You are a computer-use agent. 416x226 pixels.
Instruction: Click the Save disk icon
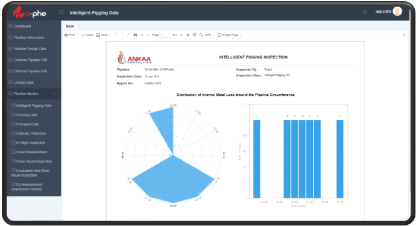(x=98, y=35)
